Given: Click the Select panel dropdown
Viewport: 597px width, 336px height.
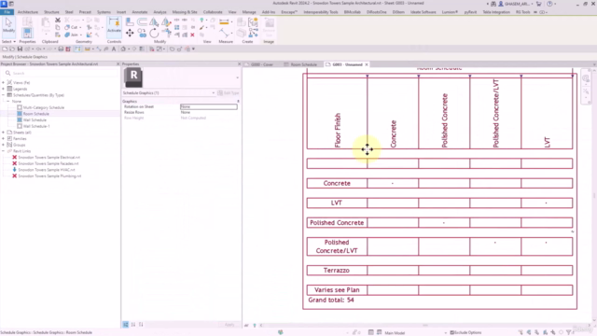Looking at the screenshot, I should tap(8, 41).
